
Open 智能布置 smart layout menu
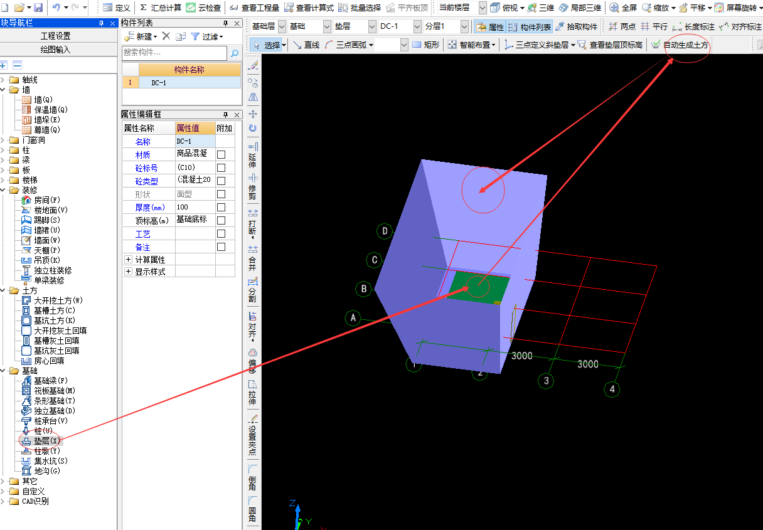(471, 45)
